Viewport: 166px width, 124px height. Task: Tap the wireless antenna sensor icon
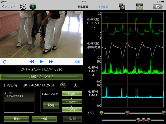23,7
